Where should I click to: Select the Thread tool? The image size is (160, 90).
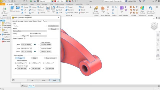(x=69, y=7)
